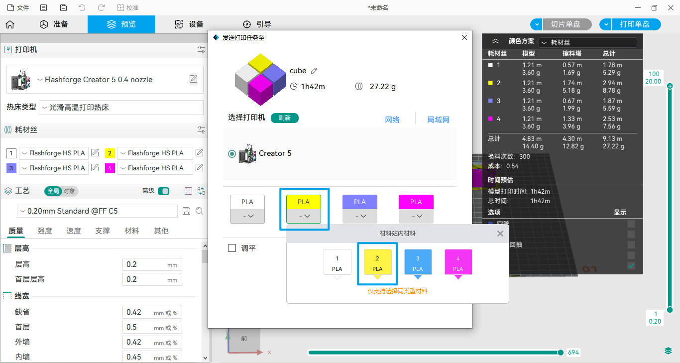Uncheck the checked display option at the bottom of the 显示 column
The image size is (680, 363).
coord(631,266)
